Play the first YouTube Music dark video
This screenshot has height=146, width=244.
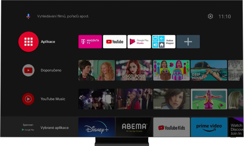pyautogui.click(x=96, y=99)
